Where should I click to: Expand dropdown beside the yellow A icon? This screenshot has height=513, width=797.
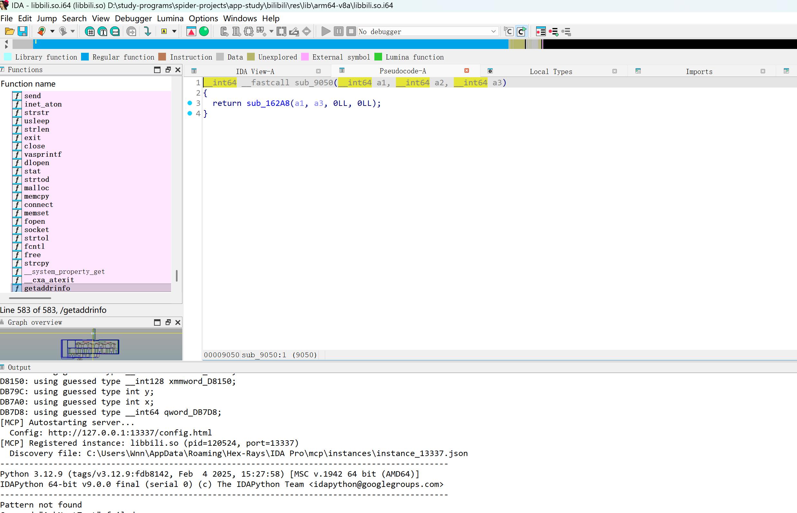coord(174,31)
